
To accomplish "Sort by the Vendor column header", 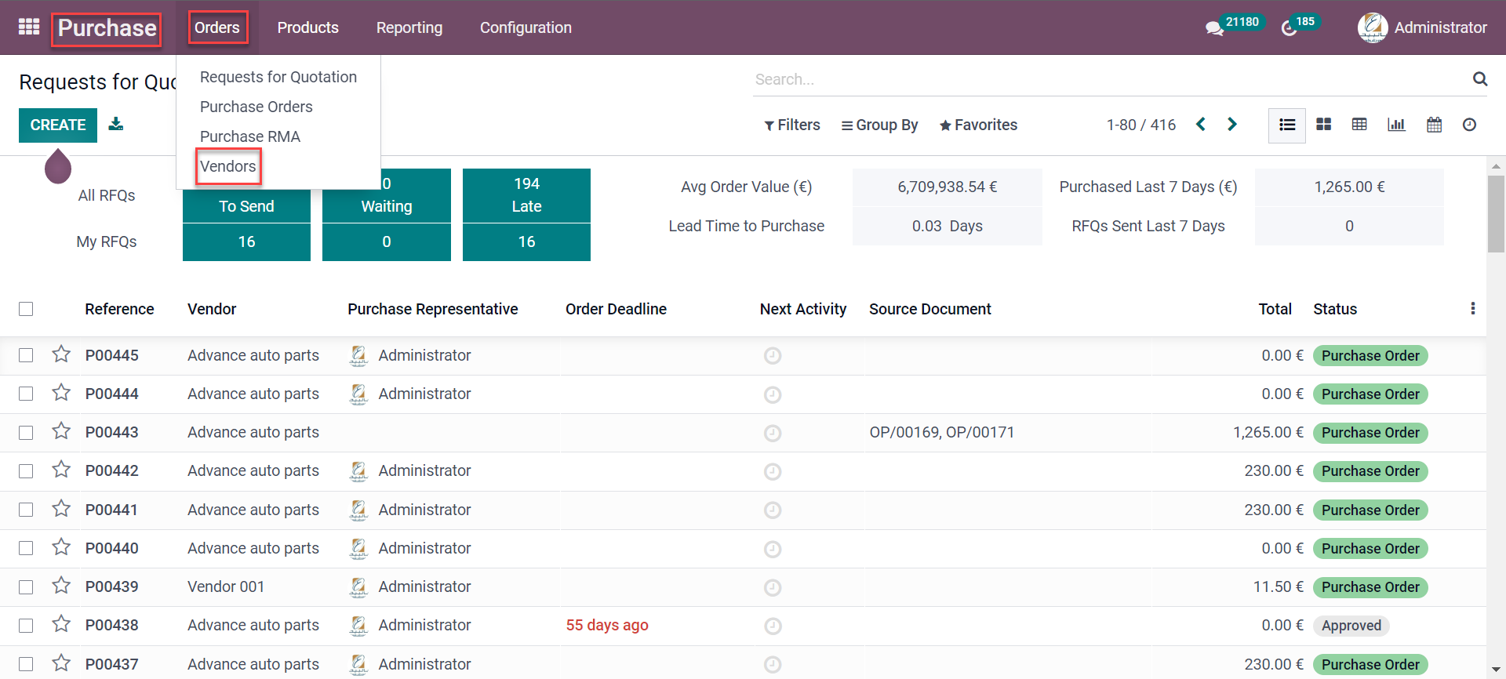I will [x=212, y=309].
